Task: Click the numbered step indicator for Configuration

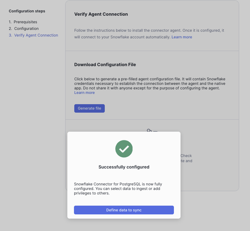Action: [10, 28]
